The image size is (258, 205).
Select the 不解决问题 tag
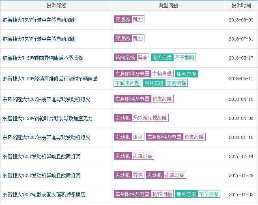pyautogui.click(x=127, y=83)
